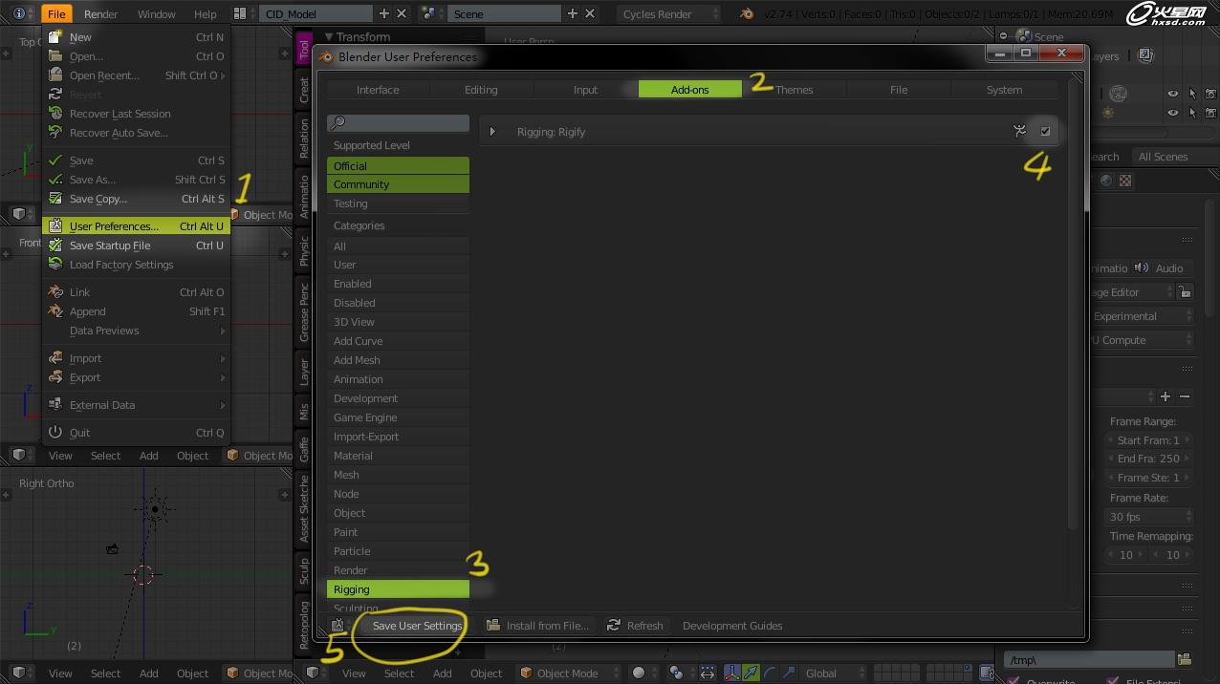Screen dimensions: 1220x684
Task: Select the Add Mesh category
Action: [398, 360]
